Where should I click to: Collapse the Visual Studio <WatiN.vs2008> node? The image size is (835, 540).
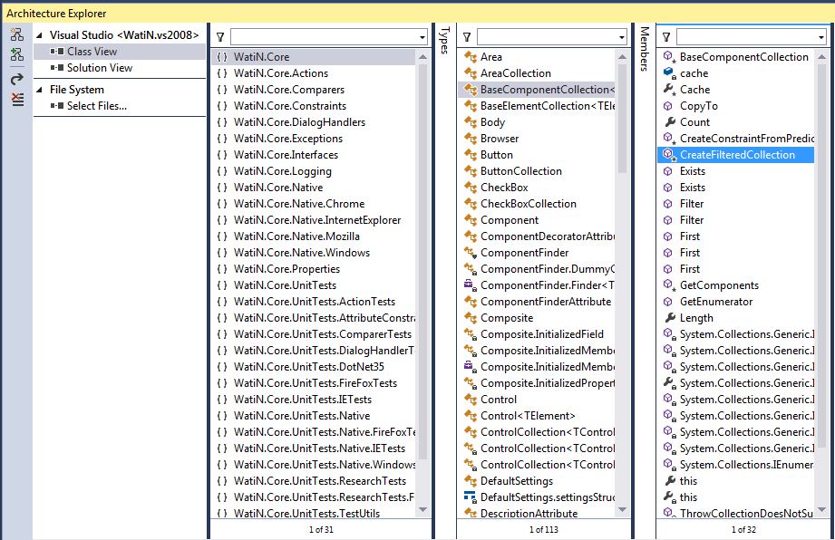39,35
